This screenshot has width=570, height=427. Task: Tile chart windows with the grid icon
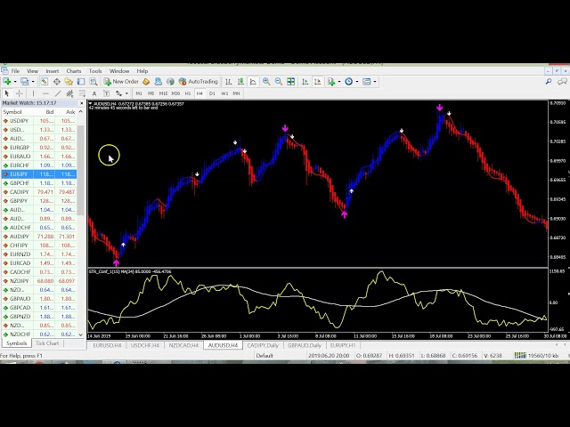point(291,81)
